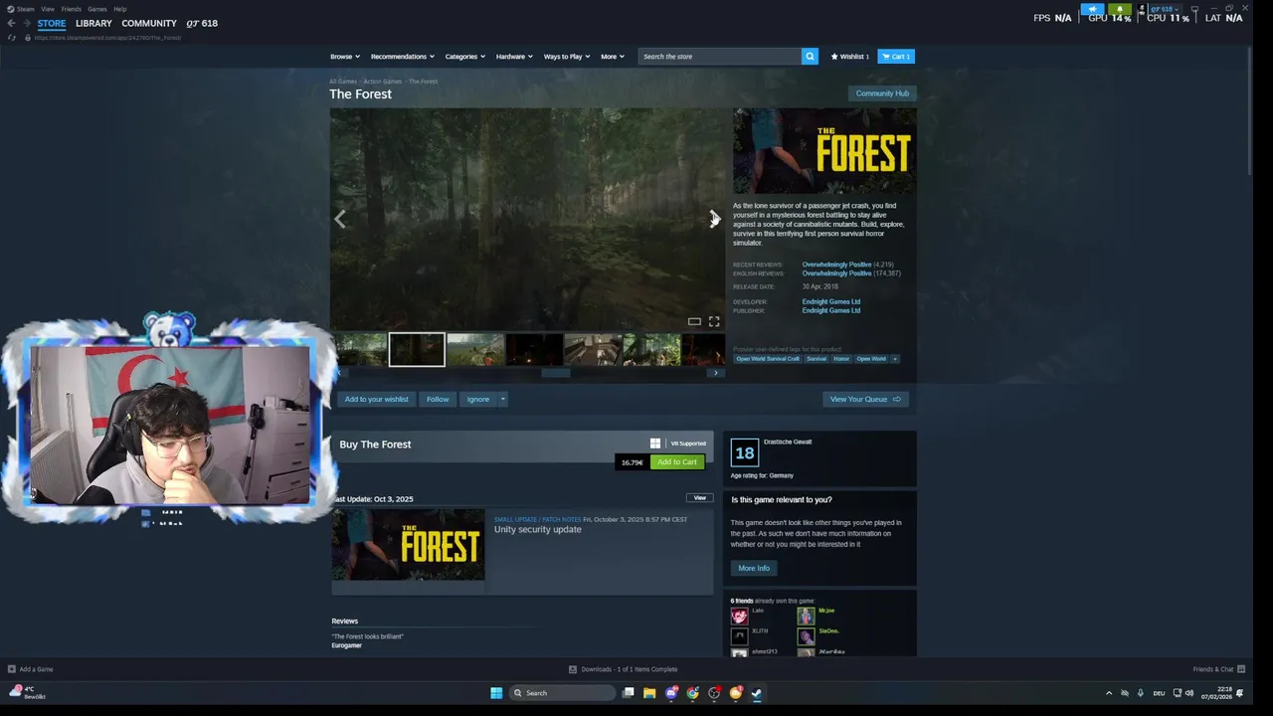The image size is (1273, 716).
Task: Expand the More store dropdown
Action: pyautogui.click(x=613, y=57)
